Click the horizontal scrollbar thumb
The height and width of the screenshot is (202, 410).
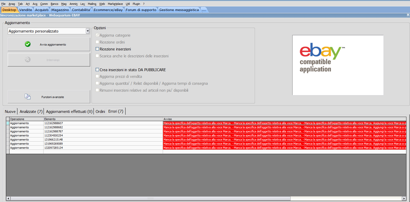pyautogui.click(x=150, y=198)
